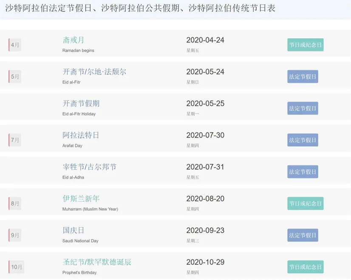Select the 7月 month label
This screenshot has height=280, width=351.
point(15,140)
